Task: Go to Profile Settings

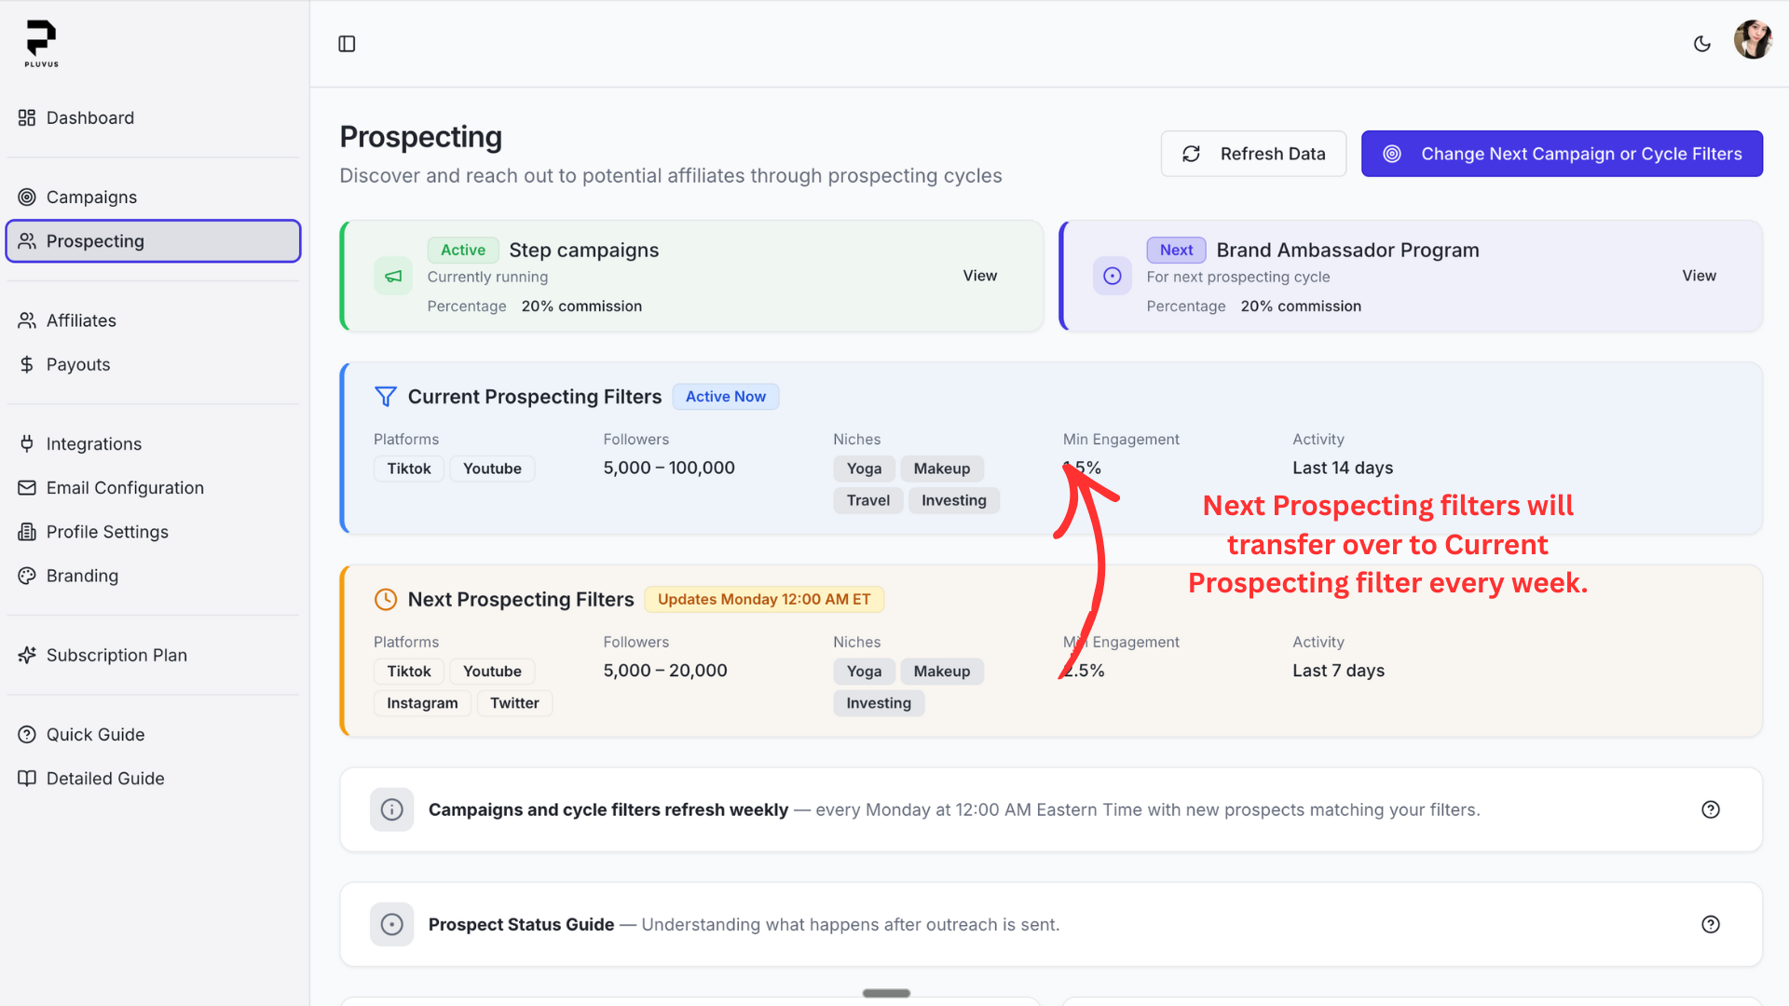Action: (x=153, y=532)
